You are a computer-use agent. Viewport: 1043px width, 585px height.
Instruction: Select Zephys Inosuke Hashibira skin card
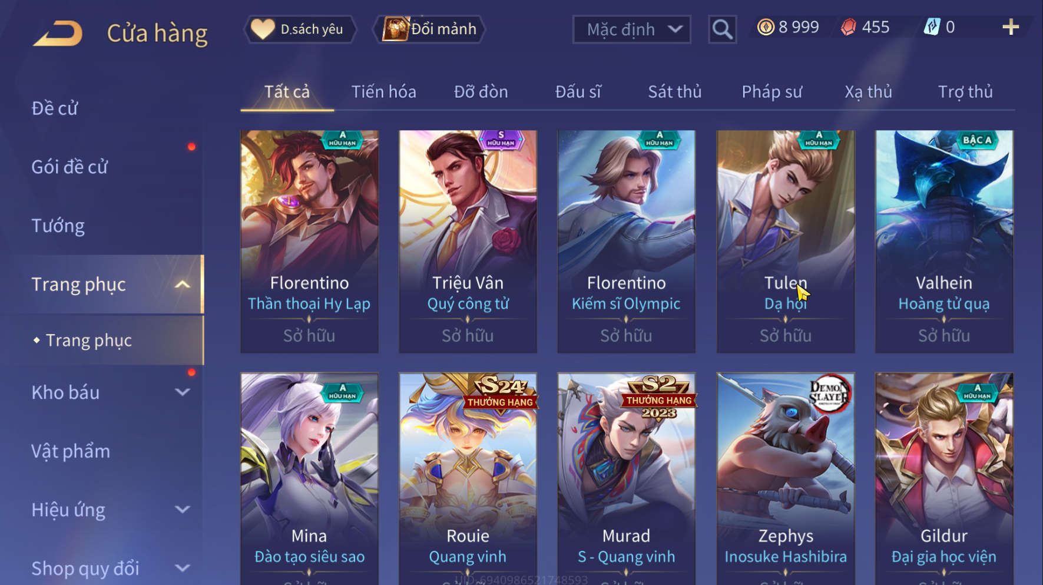tap(786, 478)
